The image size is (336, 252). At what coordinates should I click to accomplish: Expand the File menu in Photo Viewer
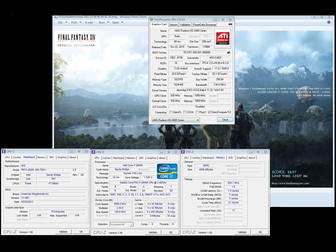62,22
